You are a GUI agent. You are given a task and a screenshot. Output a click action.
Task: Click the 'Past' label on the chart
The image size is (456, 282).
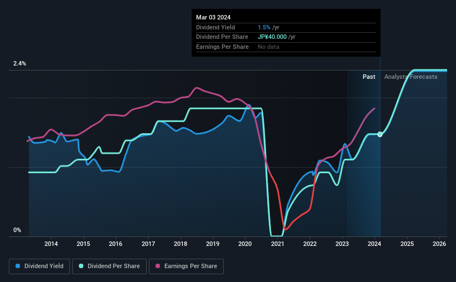click(x=369, y=77)
